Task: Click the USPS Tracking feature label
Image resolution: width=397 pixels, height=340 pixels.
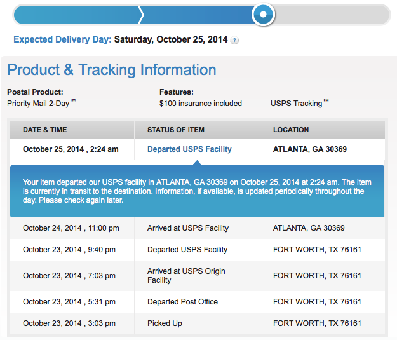Action: click(300, 103)
